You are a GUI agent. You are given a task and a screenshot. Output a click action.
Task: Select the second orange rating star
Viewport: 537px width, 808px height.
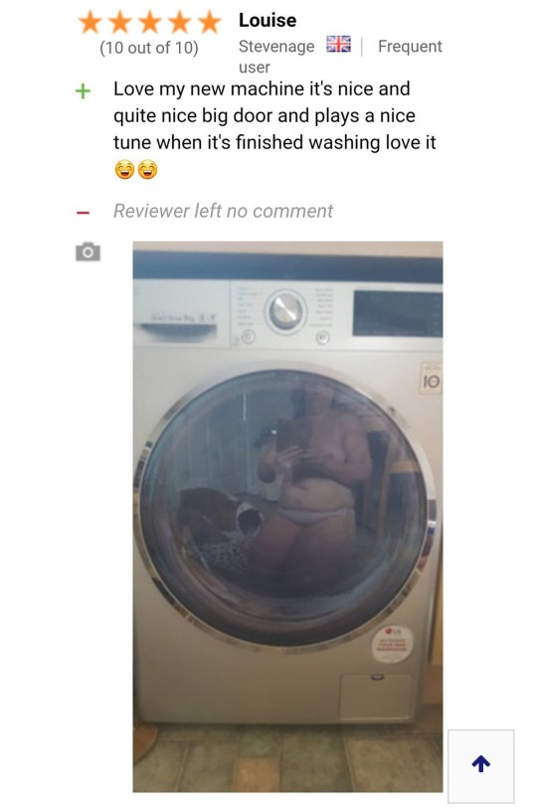[119, 23]
